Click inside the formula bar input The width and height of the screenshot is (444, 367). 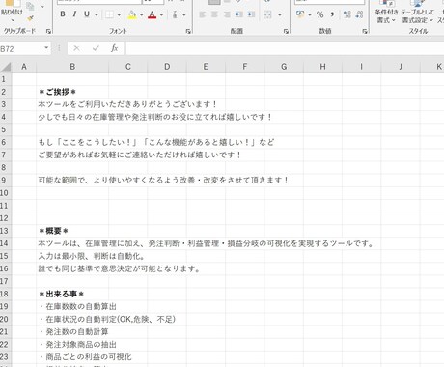285,48
